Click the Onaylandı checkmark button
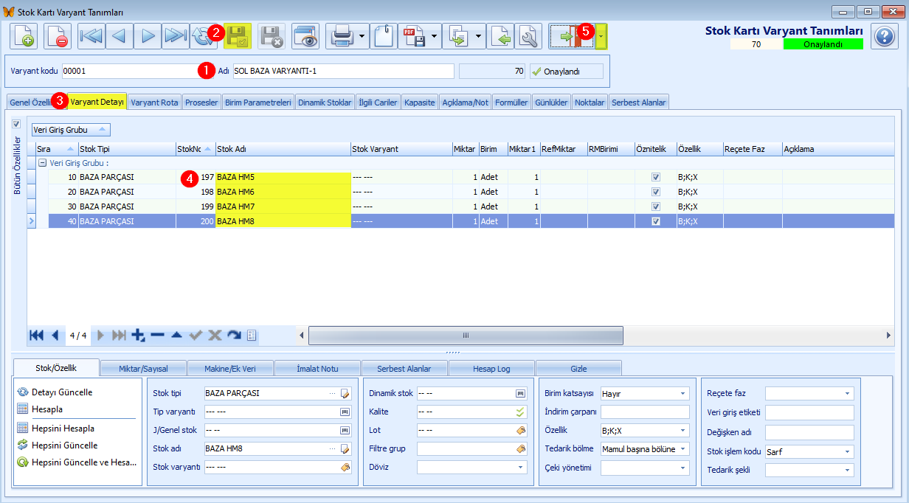This screenshot has width=909, height=503. tap(566, 72)
